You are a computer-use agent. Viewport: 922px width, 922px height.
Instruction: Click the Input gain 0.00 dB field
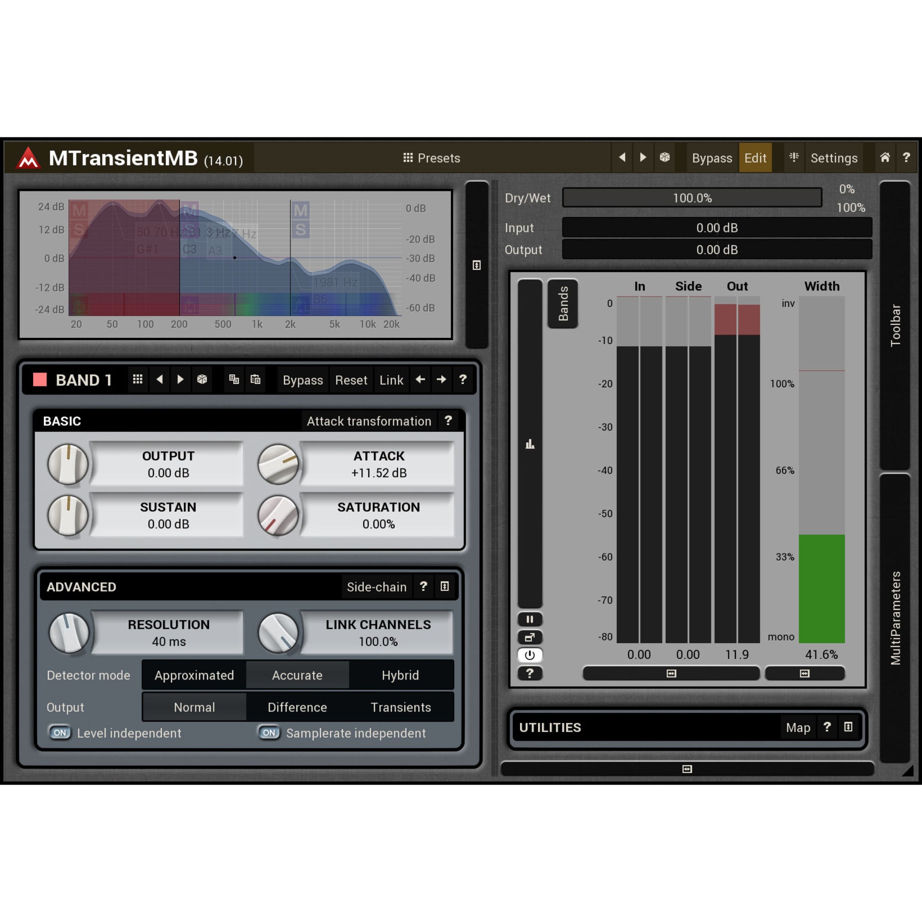pos(717,228)
